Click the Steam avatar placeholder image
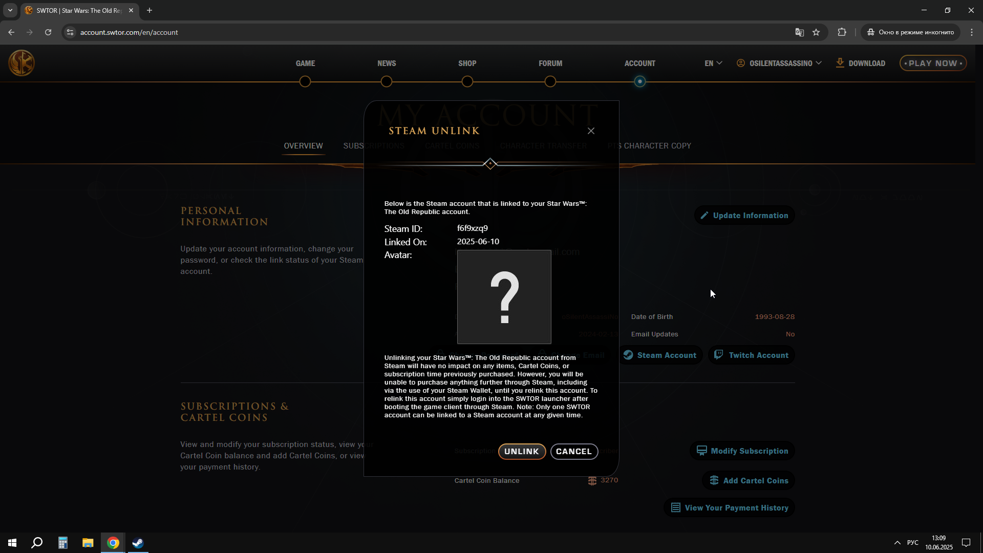983x553 pixels. (504, 297)
